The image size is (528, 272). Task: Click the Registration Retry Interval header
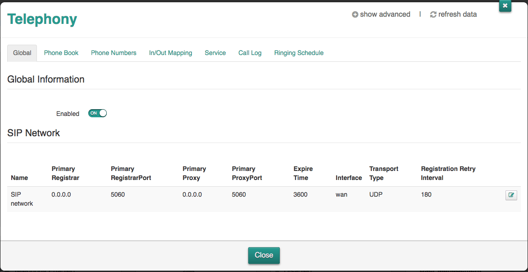click(448, 173)
